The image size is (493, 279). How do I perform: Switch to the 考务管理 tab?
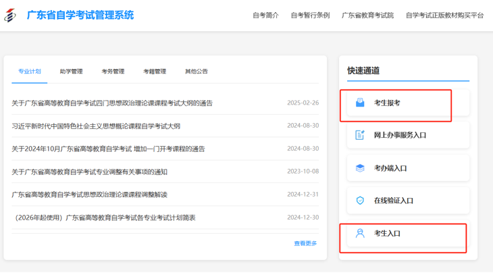tap(113, 71)
